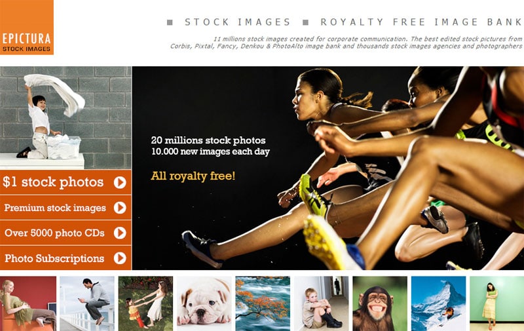This screenshot has width=524, height=331.
Task: Click arrow icon beside $1 stock photos
Action: click(120, 183)
